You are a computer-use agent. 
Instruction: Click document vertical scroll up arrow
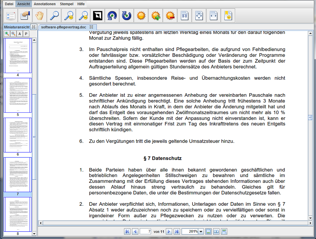point(310,33)
